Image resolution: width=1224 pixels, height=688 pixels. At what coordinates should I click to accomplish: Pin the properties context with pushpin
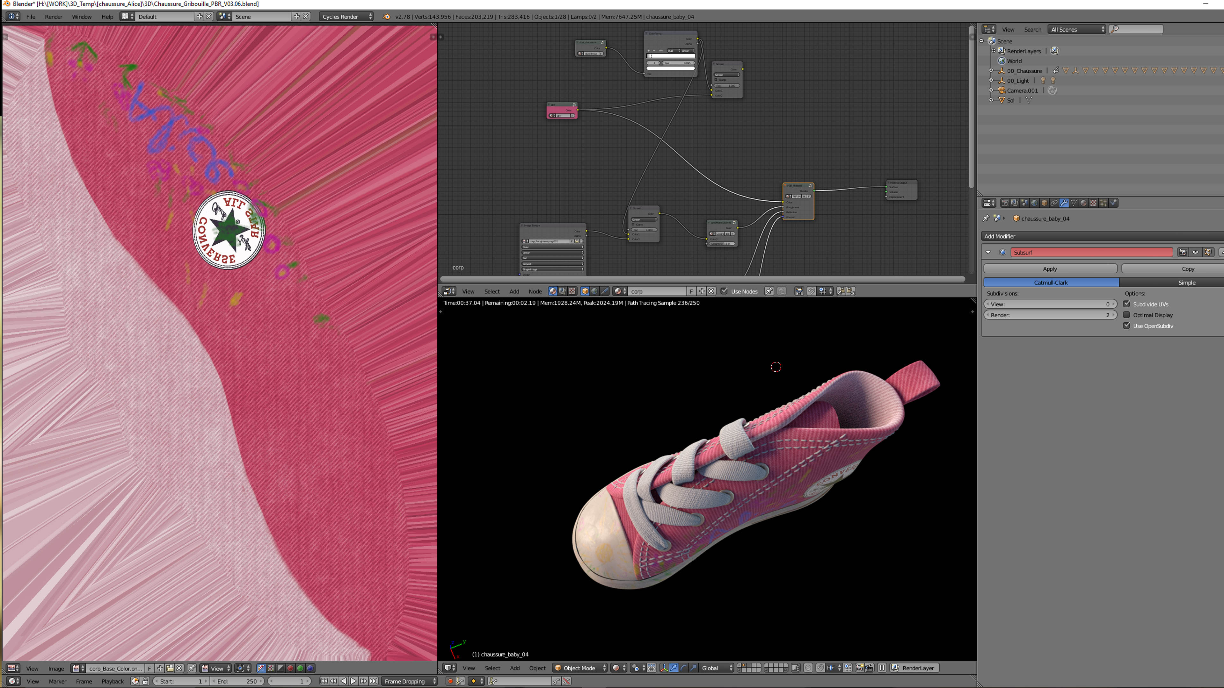click(x=986, y=218)
